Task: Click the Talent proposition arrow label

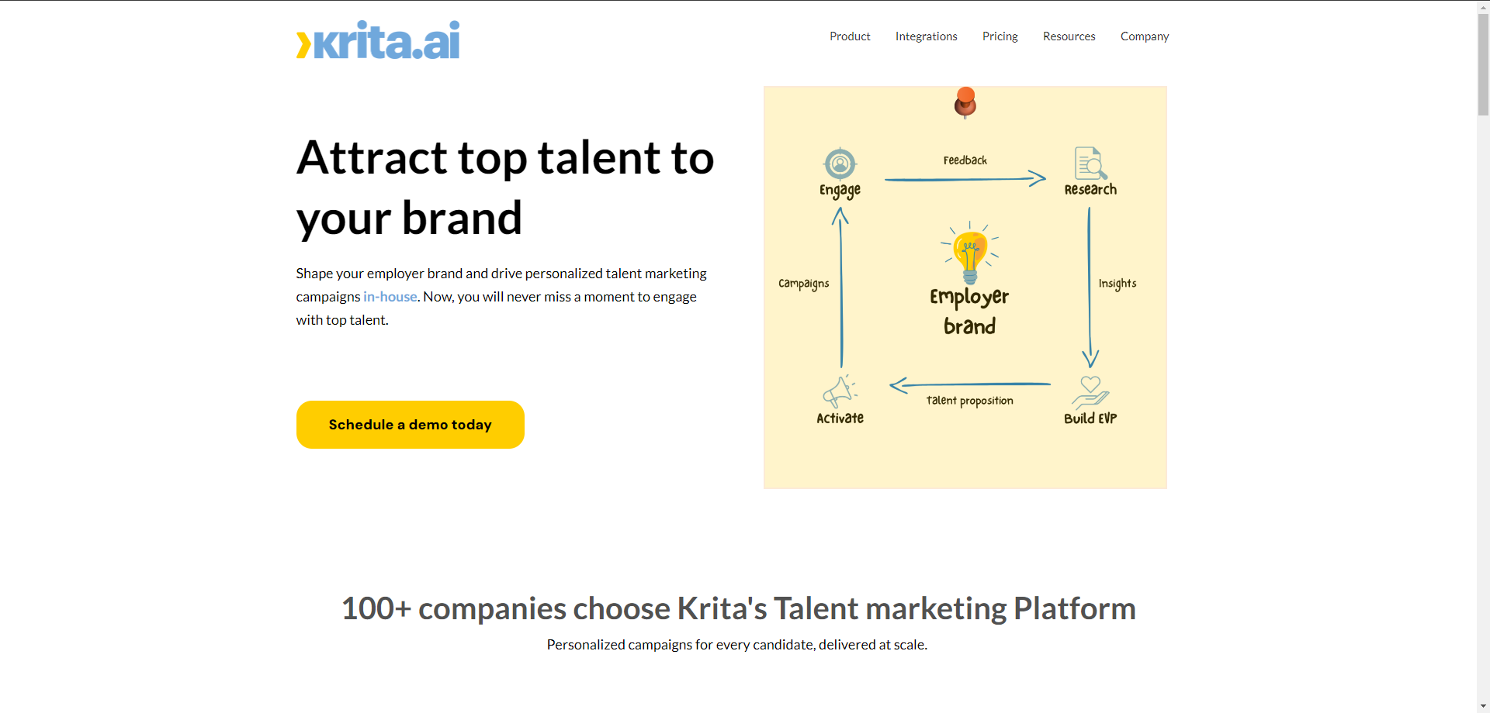Action: (970, 400)
